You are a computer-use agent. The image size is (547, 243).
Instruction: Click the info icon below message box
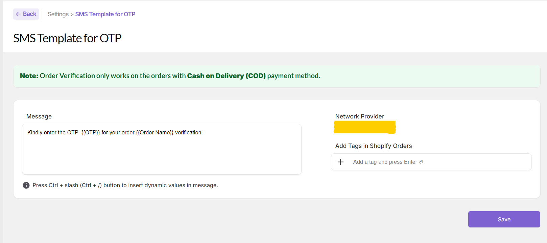(26, 185)
